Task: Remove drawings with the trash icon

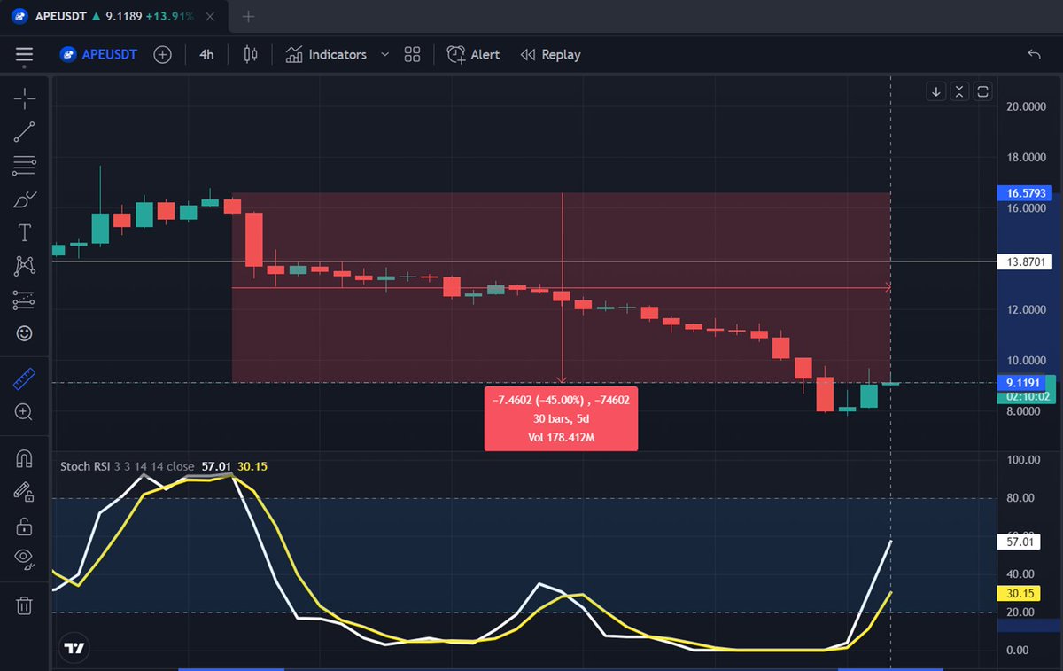Action: pos(25,605)
